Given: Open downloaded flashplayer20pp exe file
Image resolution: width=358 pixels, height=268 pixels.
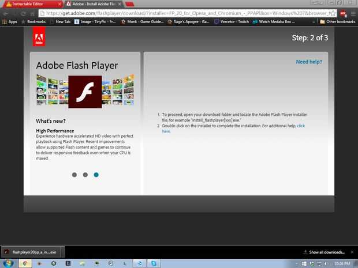Looking at the screenshot, I should 31,252.
